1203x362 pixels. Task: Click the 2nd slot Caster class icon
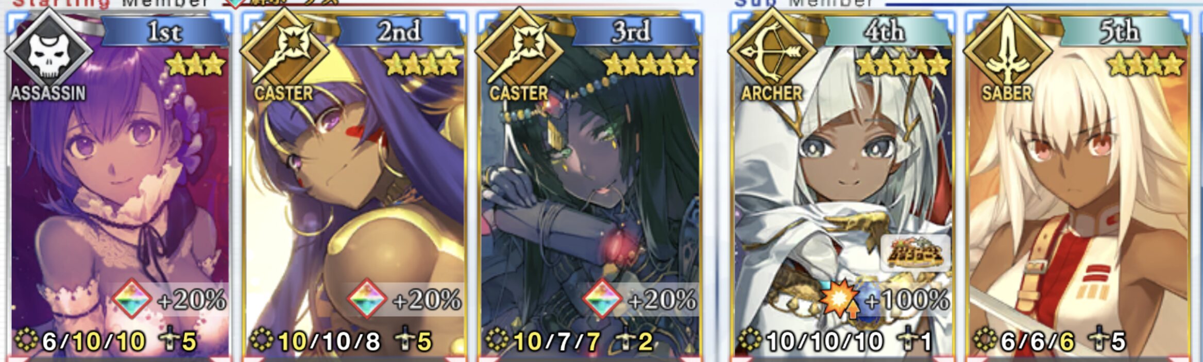[x=284, y=51]
